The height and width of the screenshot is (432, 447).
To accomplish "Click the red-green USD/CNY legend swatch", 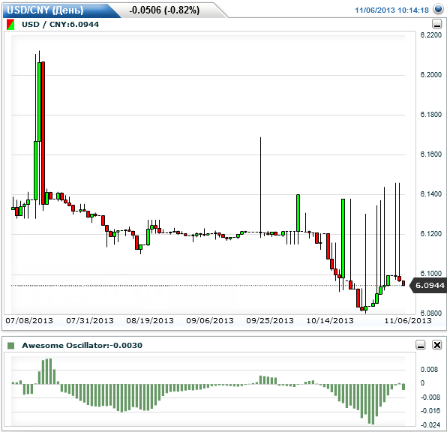I will pyautogui.click(x=10, y=25).
